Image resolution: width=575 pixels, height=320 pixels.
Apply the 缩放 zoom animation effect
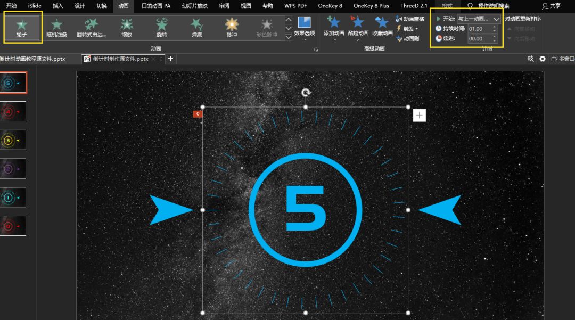pyautogui.click(x=127, y=28)
